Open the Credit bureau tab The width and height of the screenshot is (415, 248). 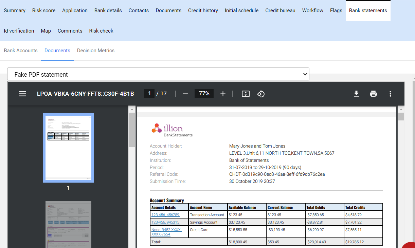[280, 11]
